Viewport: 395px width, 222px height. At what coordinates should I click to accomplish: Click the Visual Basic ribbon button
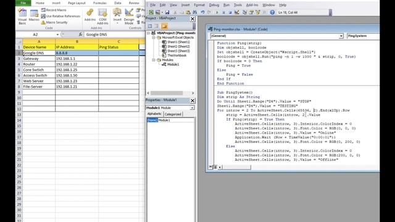pyautogui.click(x=22, y=17)
